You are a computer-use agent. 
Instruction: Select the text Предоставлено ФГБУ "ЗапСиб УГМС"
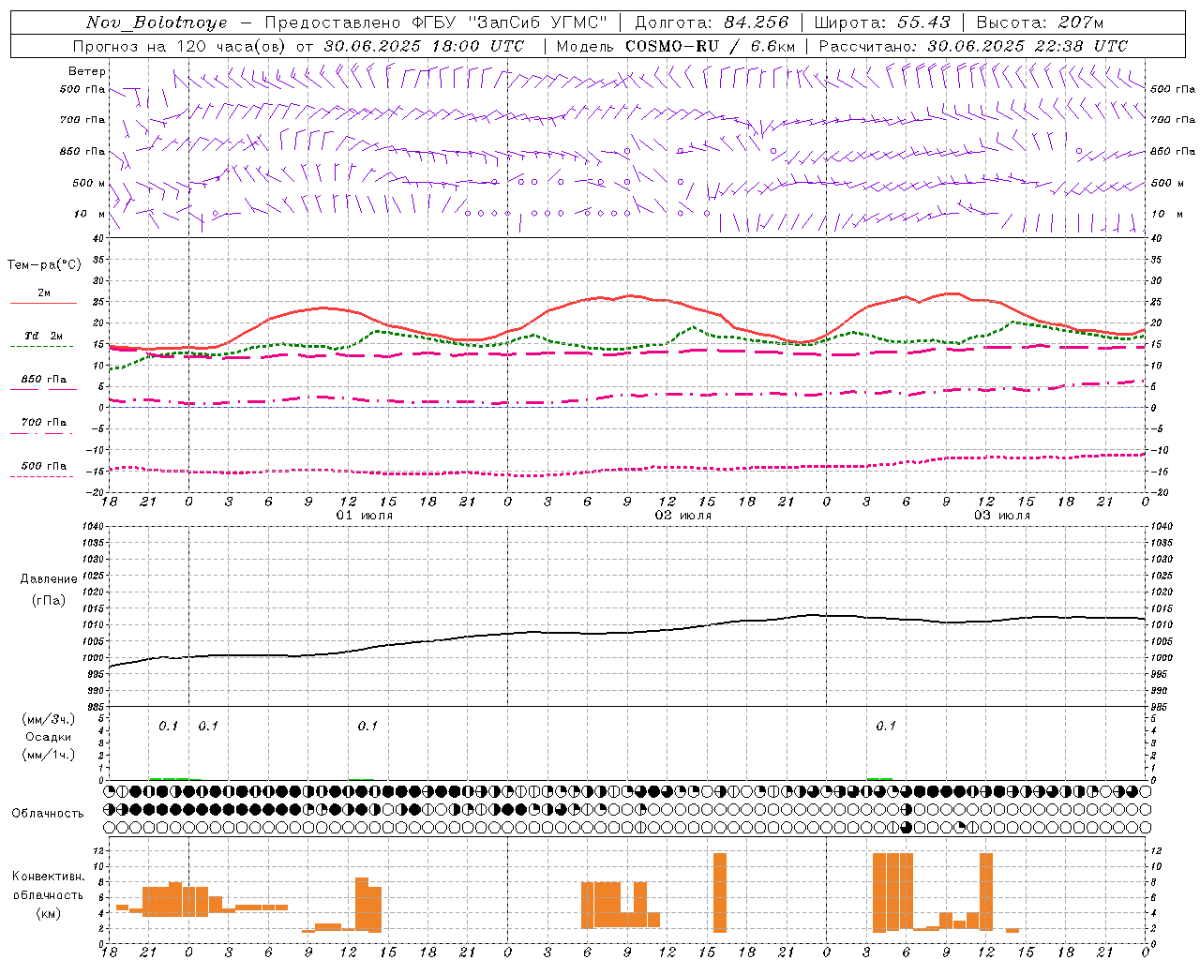(436, 22)
